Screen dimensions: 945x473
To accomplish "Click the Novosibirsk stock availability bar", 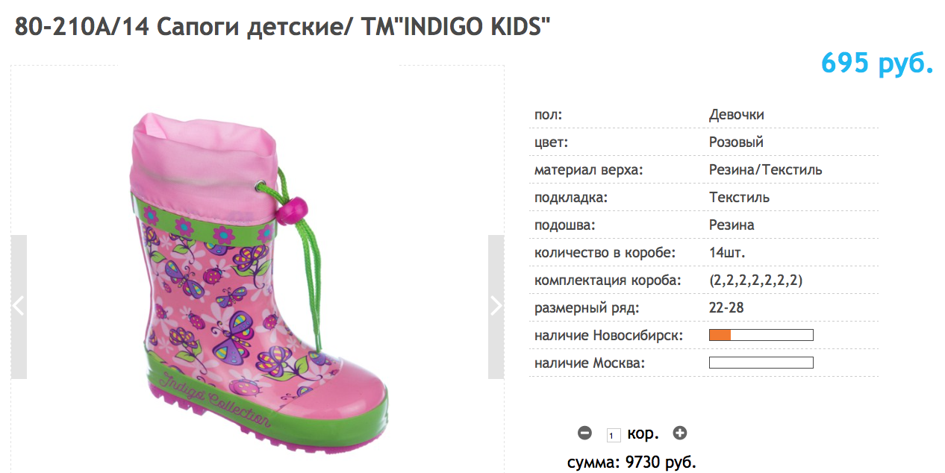I will coord(761,335).
